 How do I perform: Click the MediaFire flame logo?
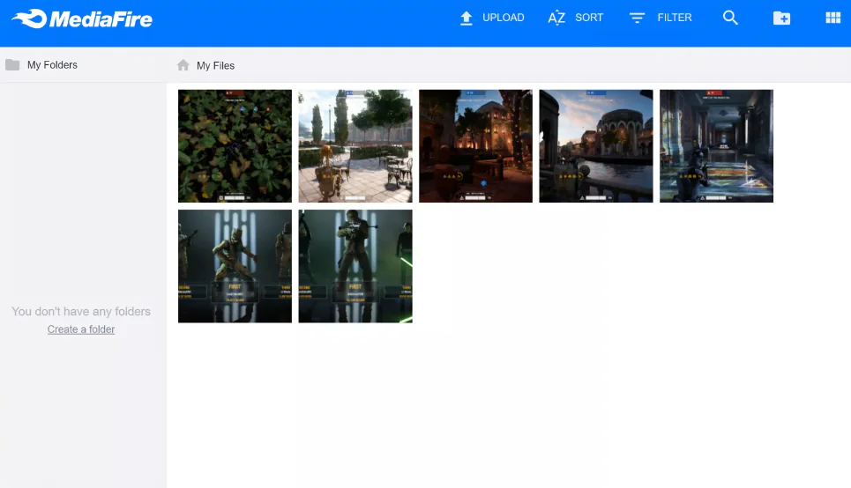point(28,18)
